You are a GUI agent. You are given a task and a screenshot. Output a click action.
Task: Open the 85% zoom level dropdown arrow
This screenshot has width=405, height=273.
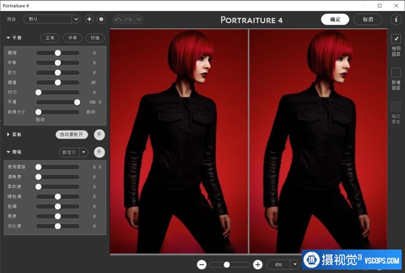coord(295,264)
